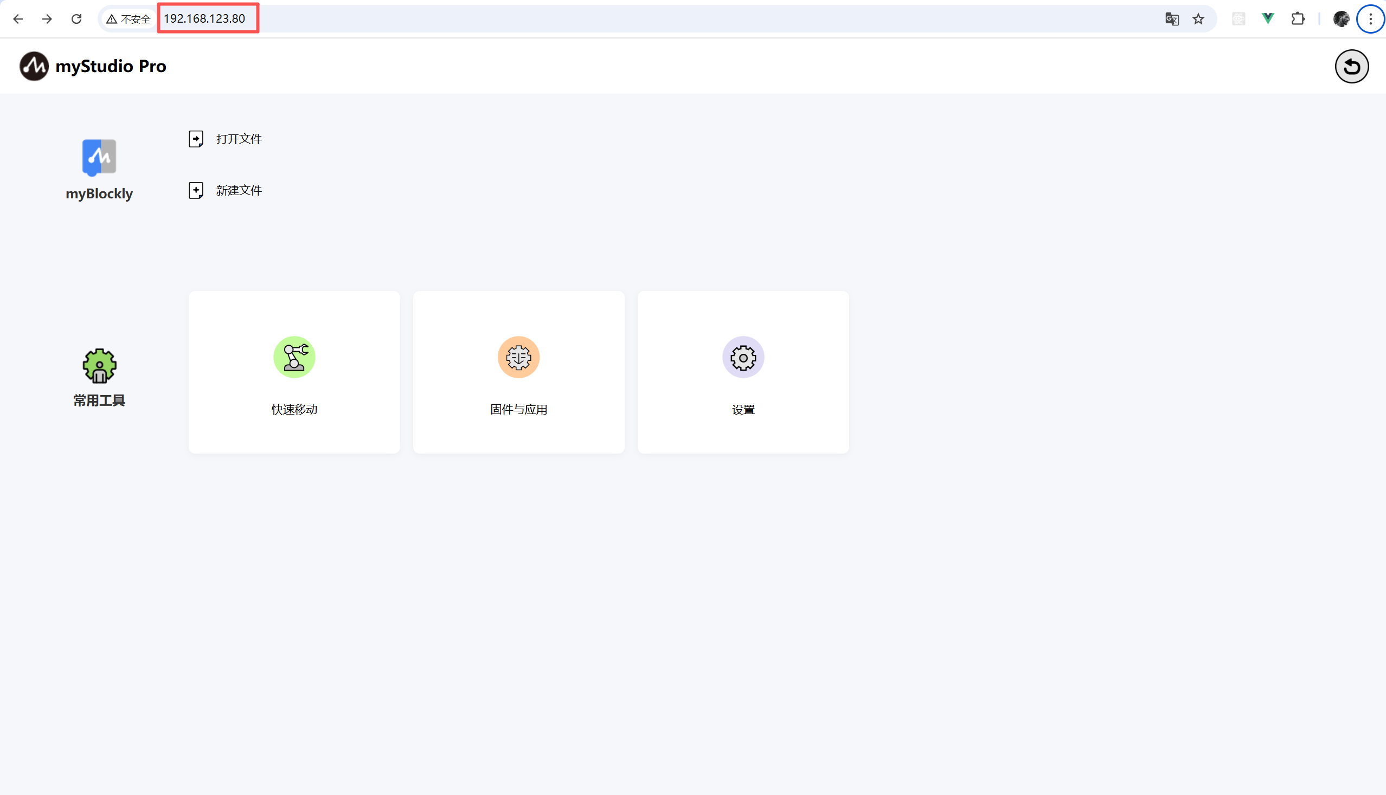The image size is (1386, 795).
Task: Open the Vue devtools extension icon
Action: click(x=1268, y=19)
